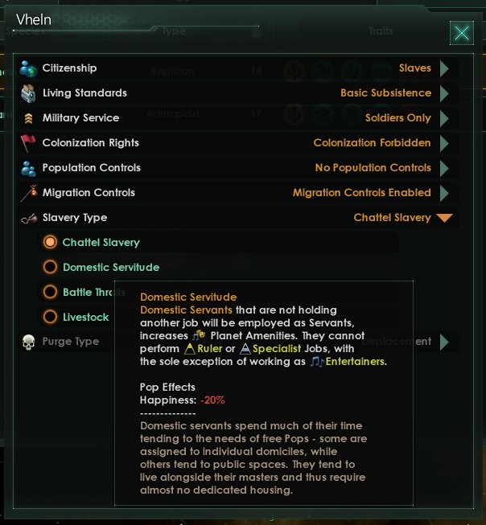The height and width of the screenshot is (525, 486).
Task: Expand the Living Standards arrow
Action: 445,93
